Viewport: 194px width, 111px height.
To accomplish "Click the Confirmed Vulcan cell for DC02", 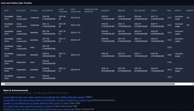I will [35, 25].
